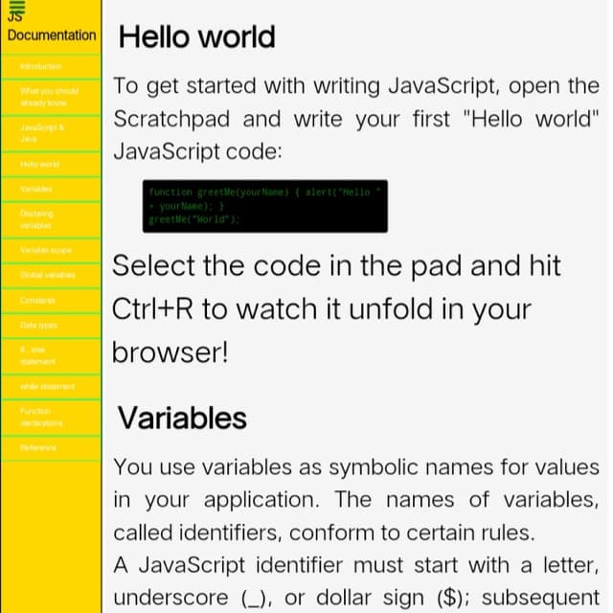Click the 'JS Documentation' sidebar title
The width and height of the screenshot is (613, 613).
click(51, 28)
